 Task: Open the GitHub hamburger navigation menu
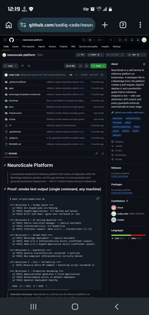(5, 40)
